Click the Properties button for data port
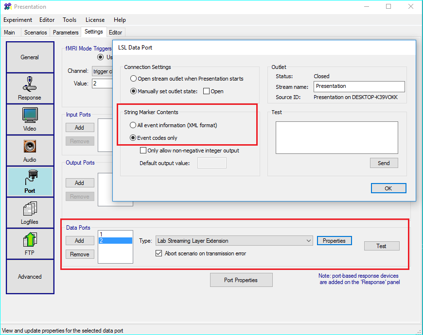The image size is (423, 335). pyautogui.click(x=334, y=241)
